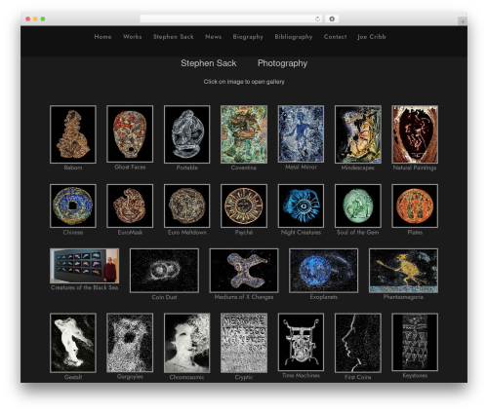Click the Exoplanets caption
This screenshot has height=412, width=488.
pos(324,297)
